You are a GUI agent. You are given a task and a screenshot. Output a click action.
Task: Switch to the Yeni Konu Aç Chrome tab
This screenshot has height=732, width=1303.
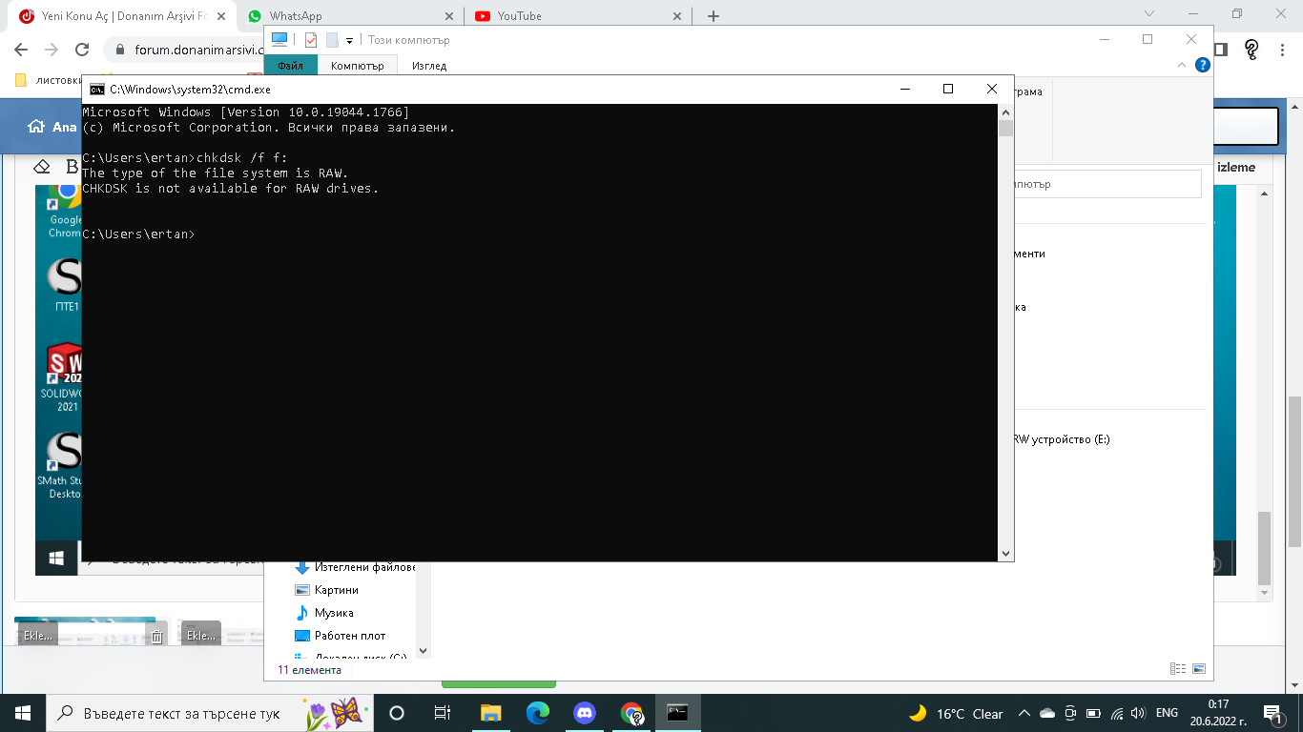124,16
